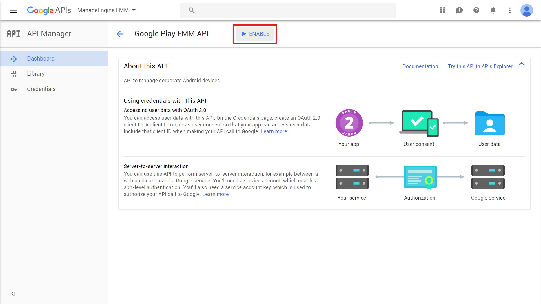The image size is (541, 304).
Task: Go back using the left arrow
Action: coord(120,34)
